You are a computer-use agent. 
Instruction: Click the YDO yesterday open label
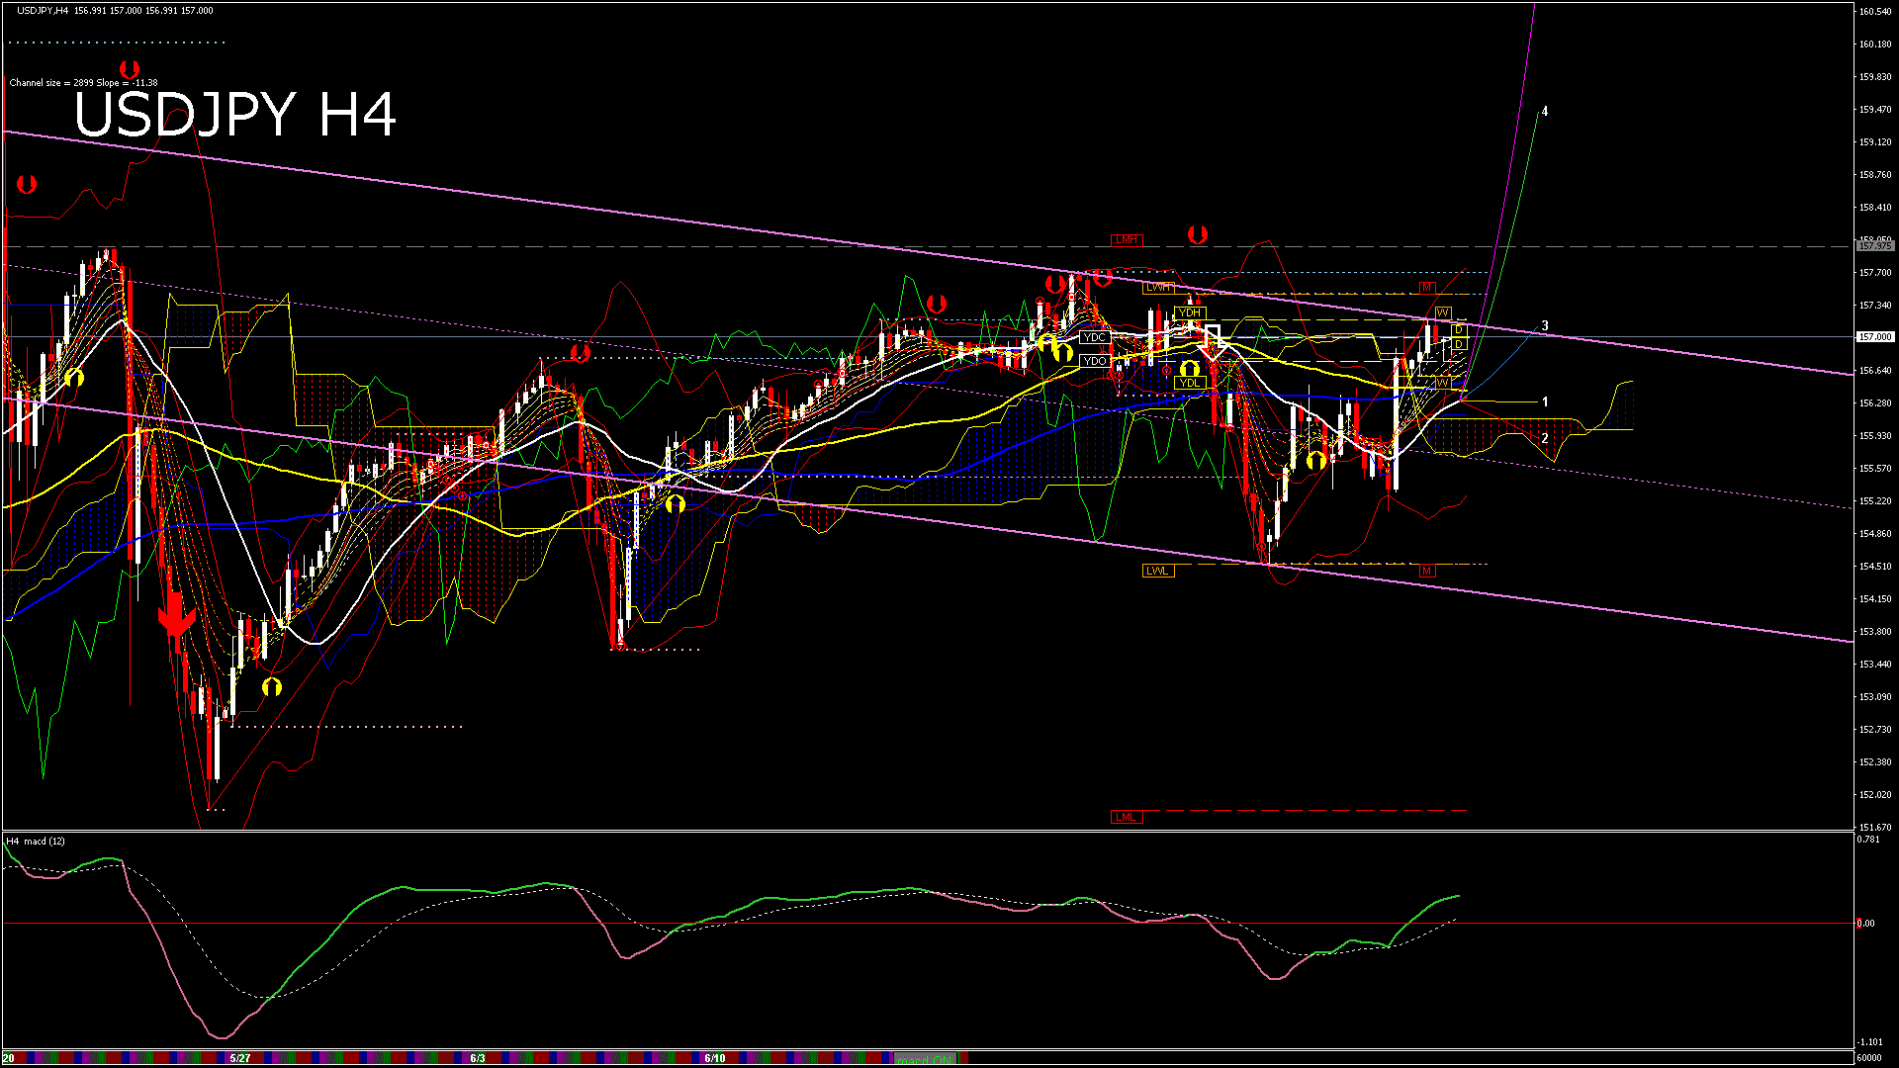pos(1095,361)
